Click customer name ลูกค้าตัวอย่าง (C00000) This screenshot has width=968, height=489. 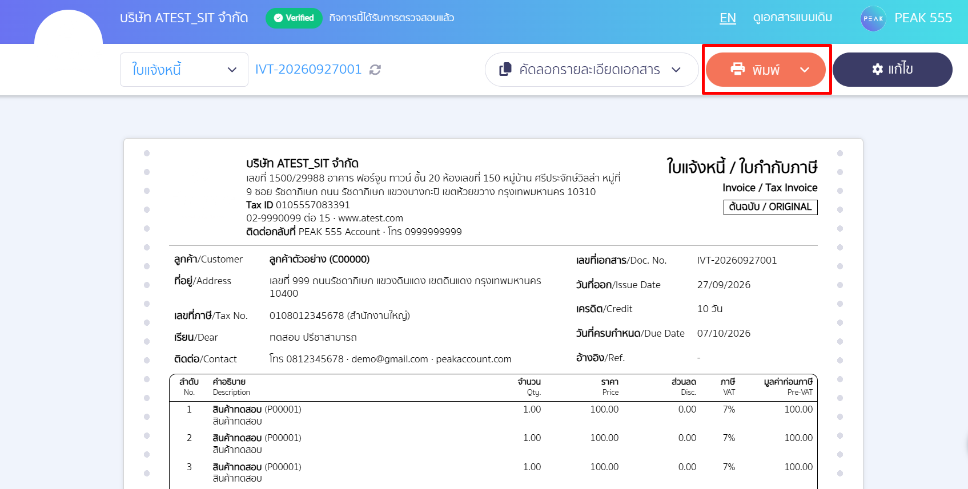(x=319, y=260)
